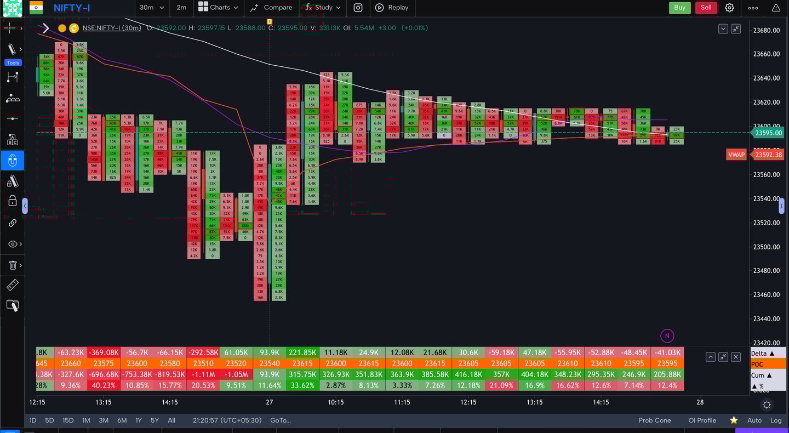Select the horizontal line tool
Screen dimensions: 789x433
coord(12,118)
